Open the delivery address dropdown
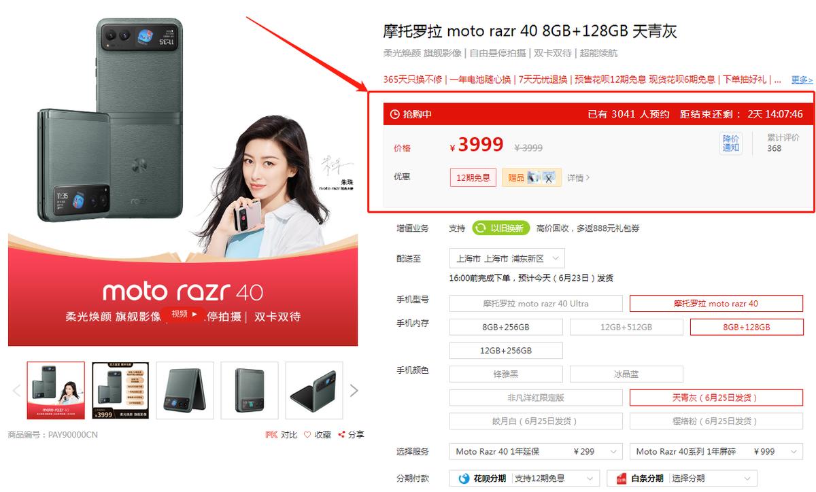Screen dimensions: 816x492 (x=507, y=258)
